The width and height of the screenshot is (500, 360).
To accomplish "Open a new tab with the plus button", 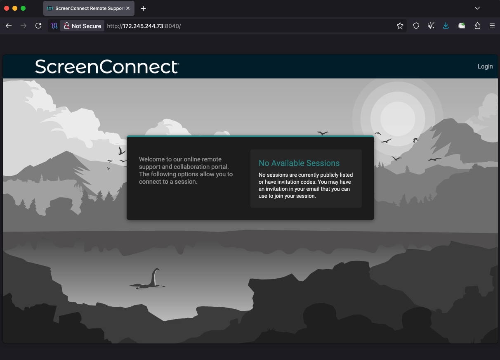I will coord(144,8).
